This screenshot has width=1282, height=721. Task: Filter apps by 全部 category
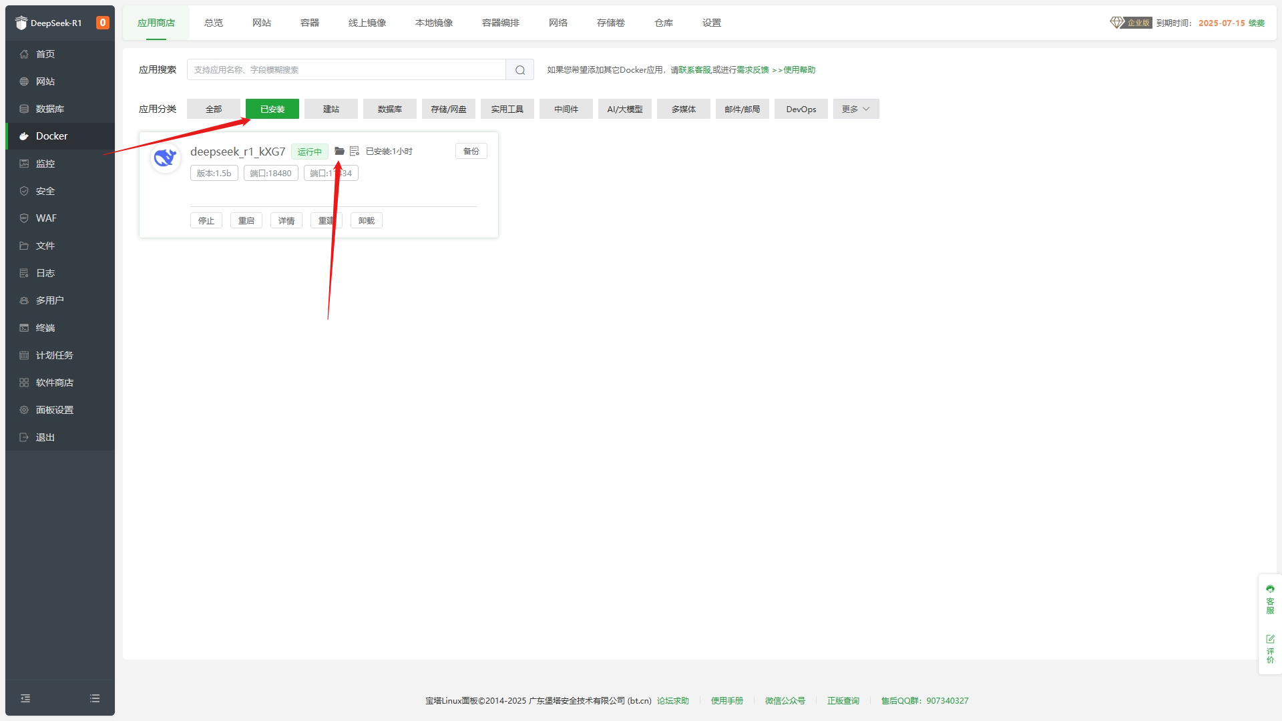pyautogui.click(x=214, y=109)
